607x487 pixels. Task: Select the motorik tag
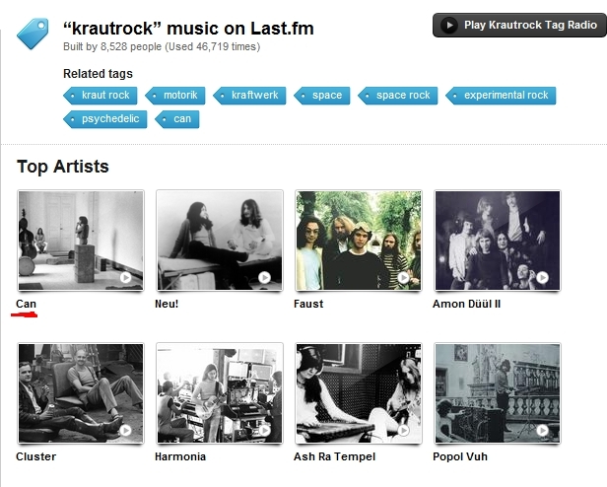175,96
